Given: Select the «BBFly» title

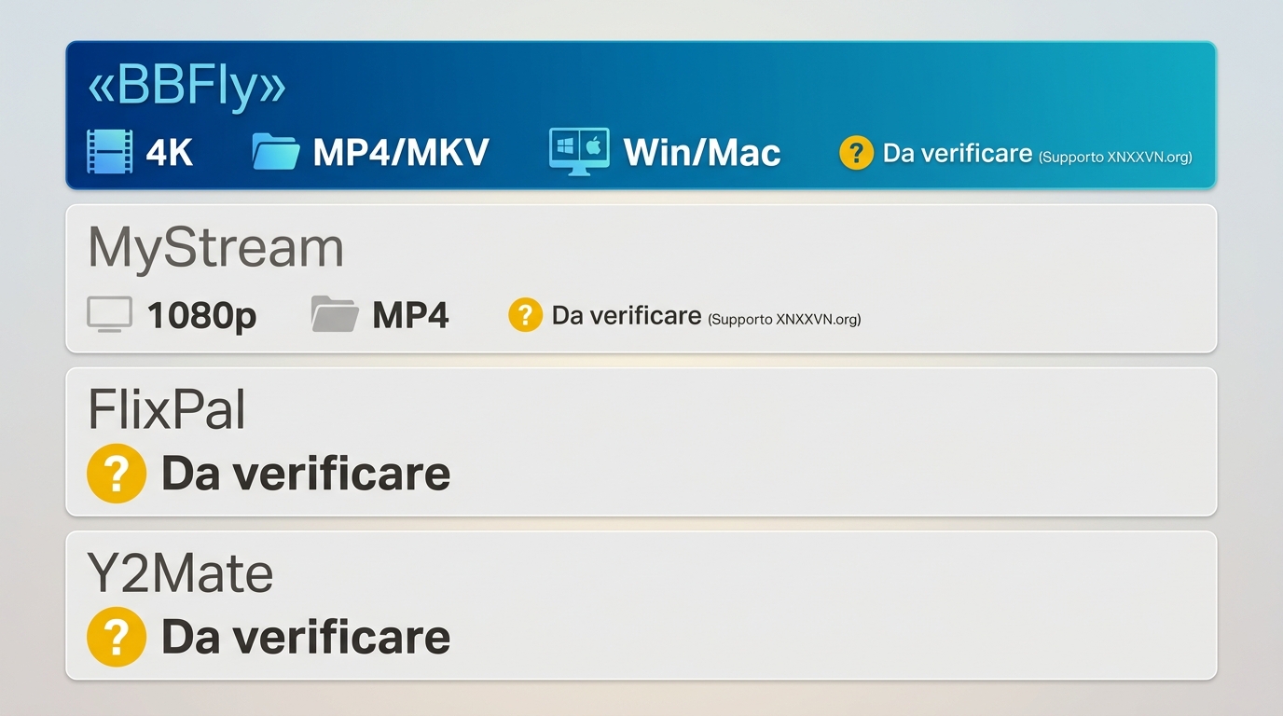Looking at the screenshot, I should point(186,88).
